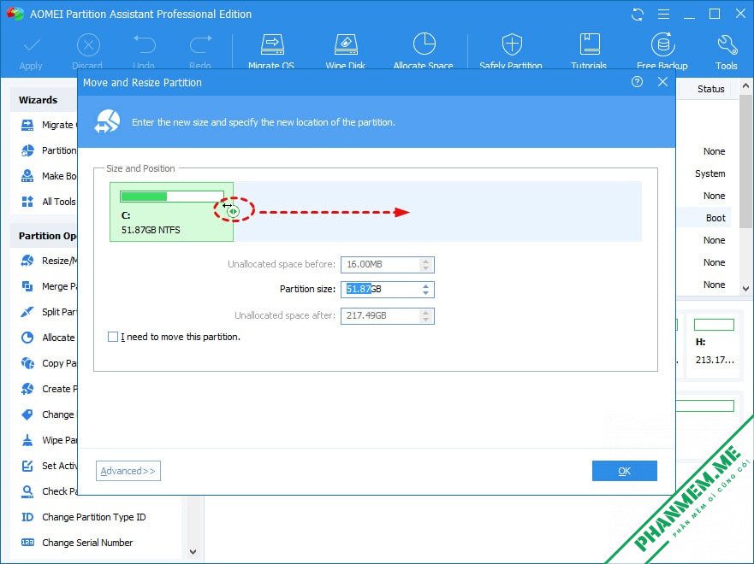Screen dimensions: 754x564
Task: Click the Create Partition sidebar icon
Action: click(x=27, y=389)
